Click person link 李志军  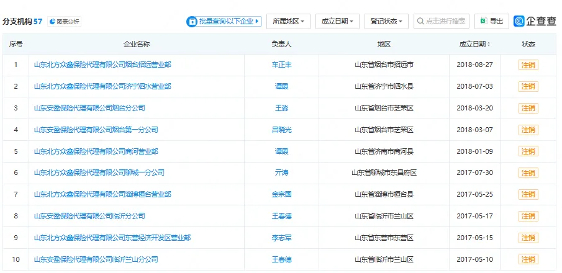coord(281,238)
